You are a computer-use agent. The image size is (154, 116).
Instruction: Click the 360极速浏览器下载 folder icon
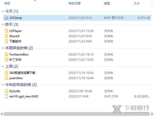(6, 73)
